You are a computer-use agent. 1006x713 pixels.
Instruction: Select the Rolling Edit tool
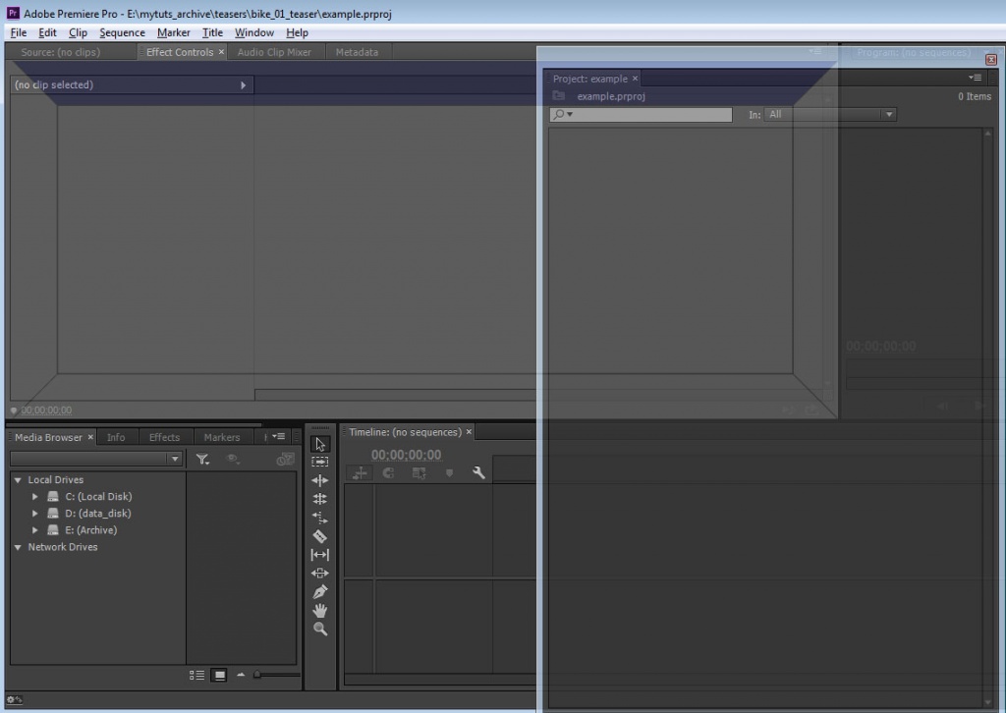[x=319, y=499]
